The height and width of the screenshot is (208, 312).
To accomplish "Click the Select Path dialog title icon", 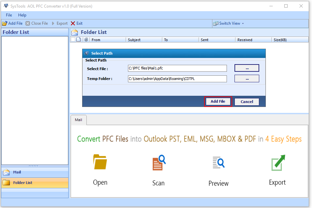I will click(x=86, y=53).
